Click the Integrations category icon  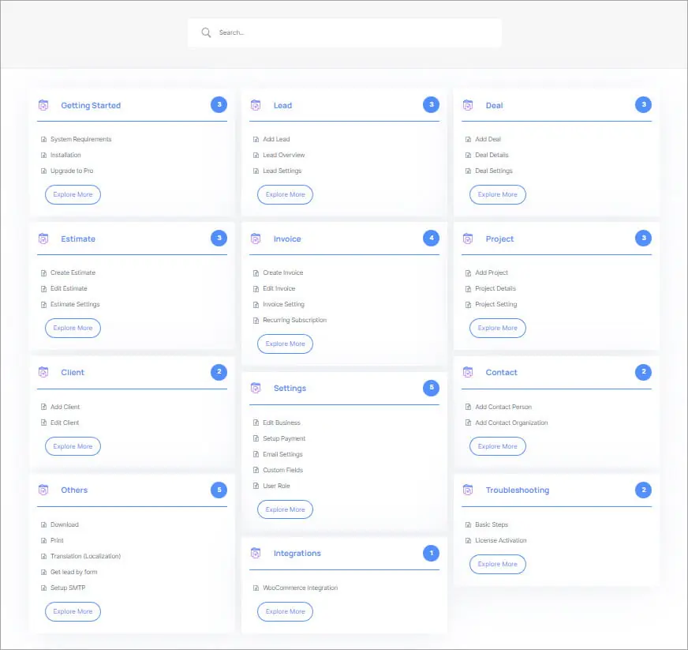click(256, 553)
